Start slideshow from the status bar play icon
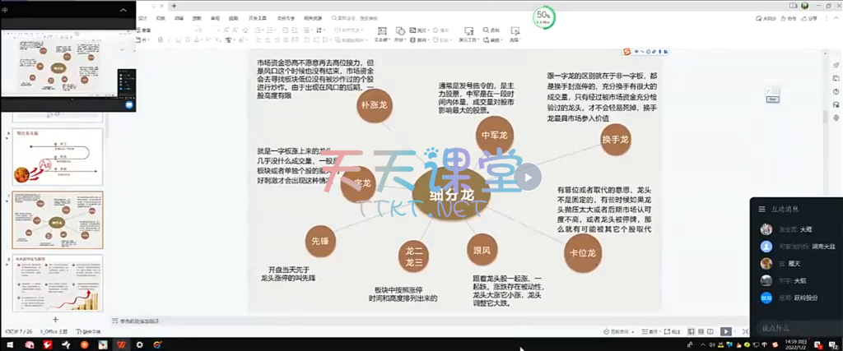The width and height of the screenshot is (843, 351). [x=725, y=331]
